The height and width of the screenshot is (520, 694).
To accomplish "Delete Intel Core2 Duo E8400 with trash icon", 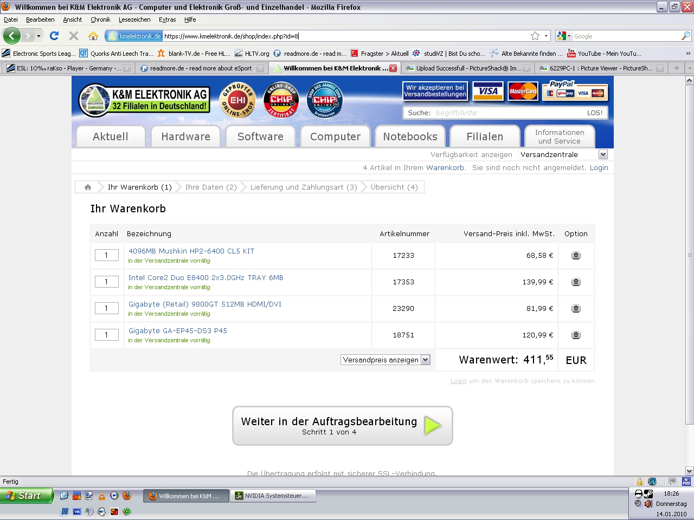I will pos(576,282).
